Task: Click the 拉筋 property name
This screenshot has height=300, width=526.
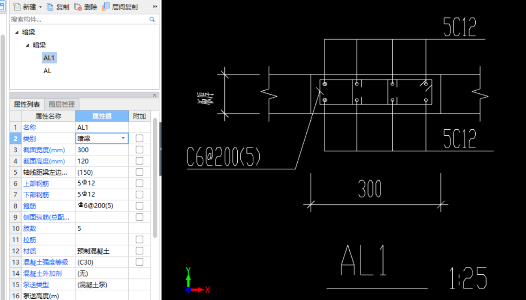Action: point(30,239)
